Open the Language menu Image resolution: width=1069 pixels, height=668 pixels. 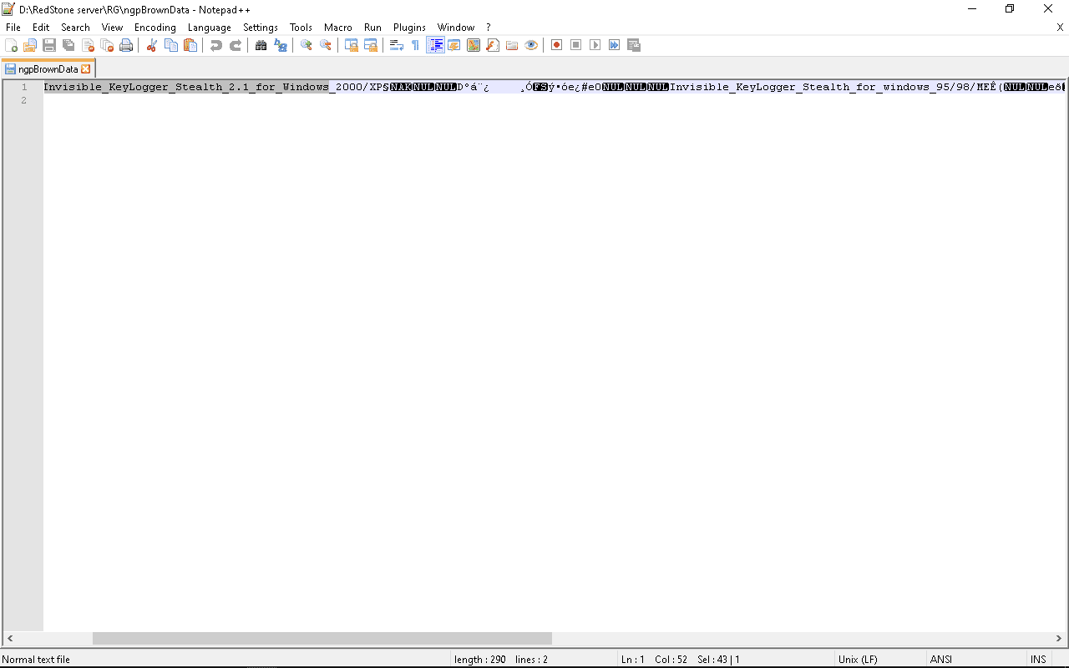[x=210, y=28]
